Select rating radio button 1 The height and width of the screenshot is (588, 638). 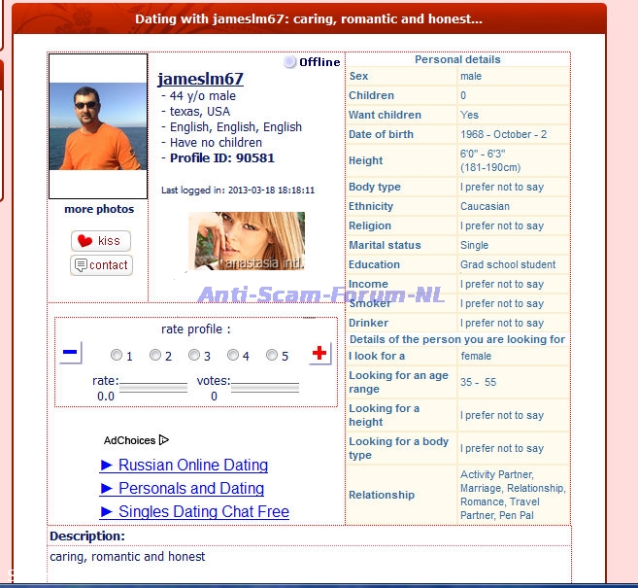117,356
